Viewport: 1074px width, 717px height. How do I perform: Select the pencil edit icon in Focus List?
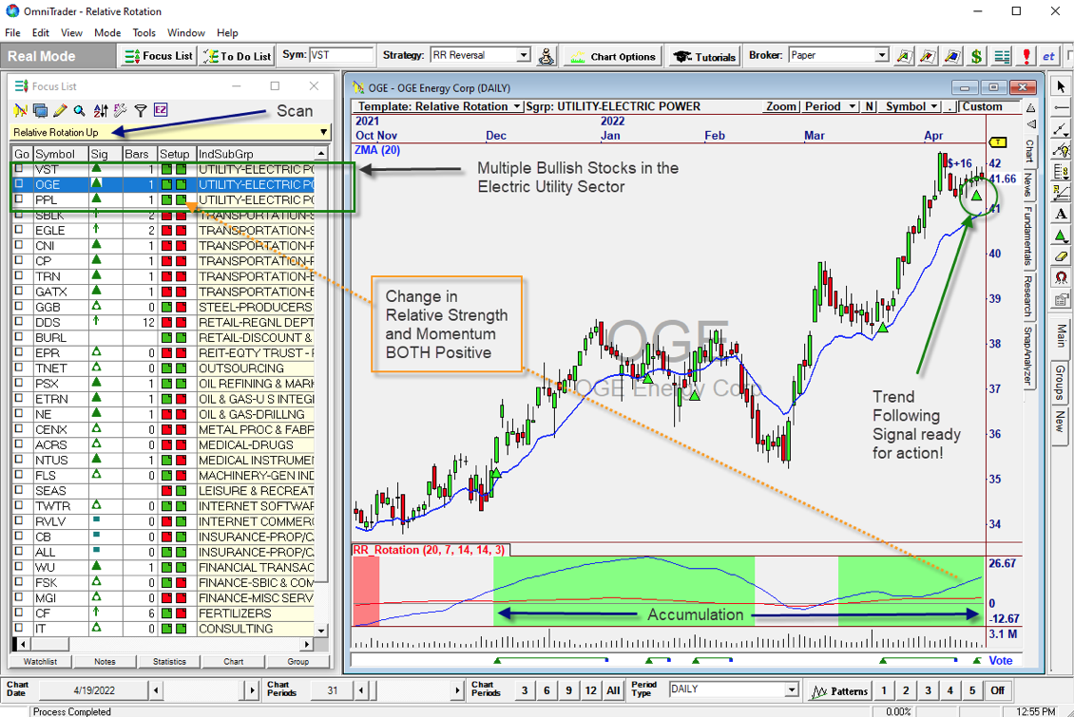pyautogui.click(x=60, y=110)
